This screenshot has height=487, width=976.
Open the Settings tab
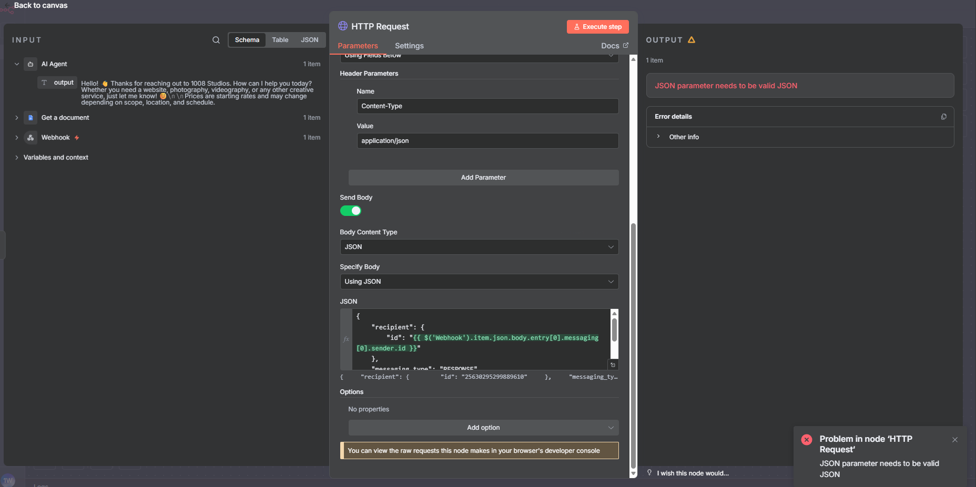tap(409, 46)
